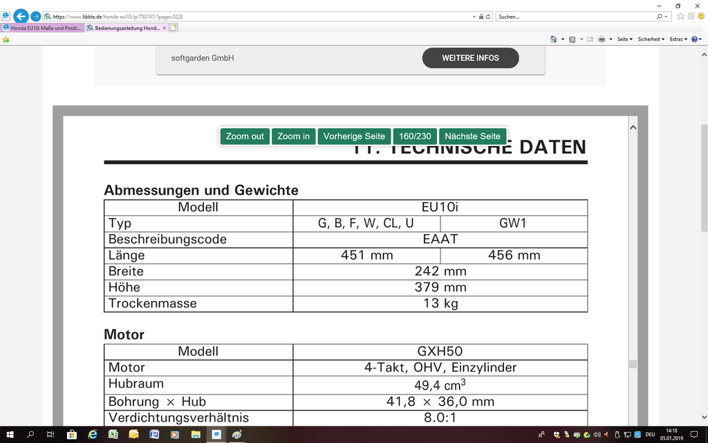Expand the print options dropdown

click(611, 39)
